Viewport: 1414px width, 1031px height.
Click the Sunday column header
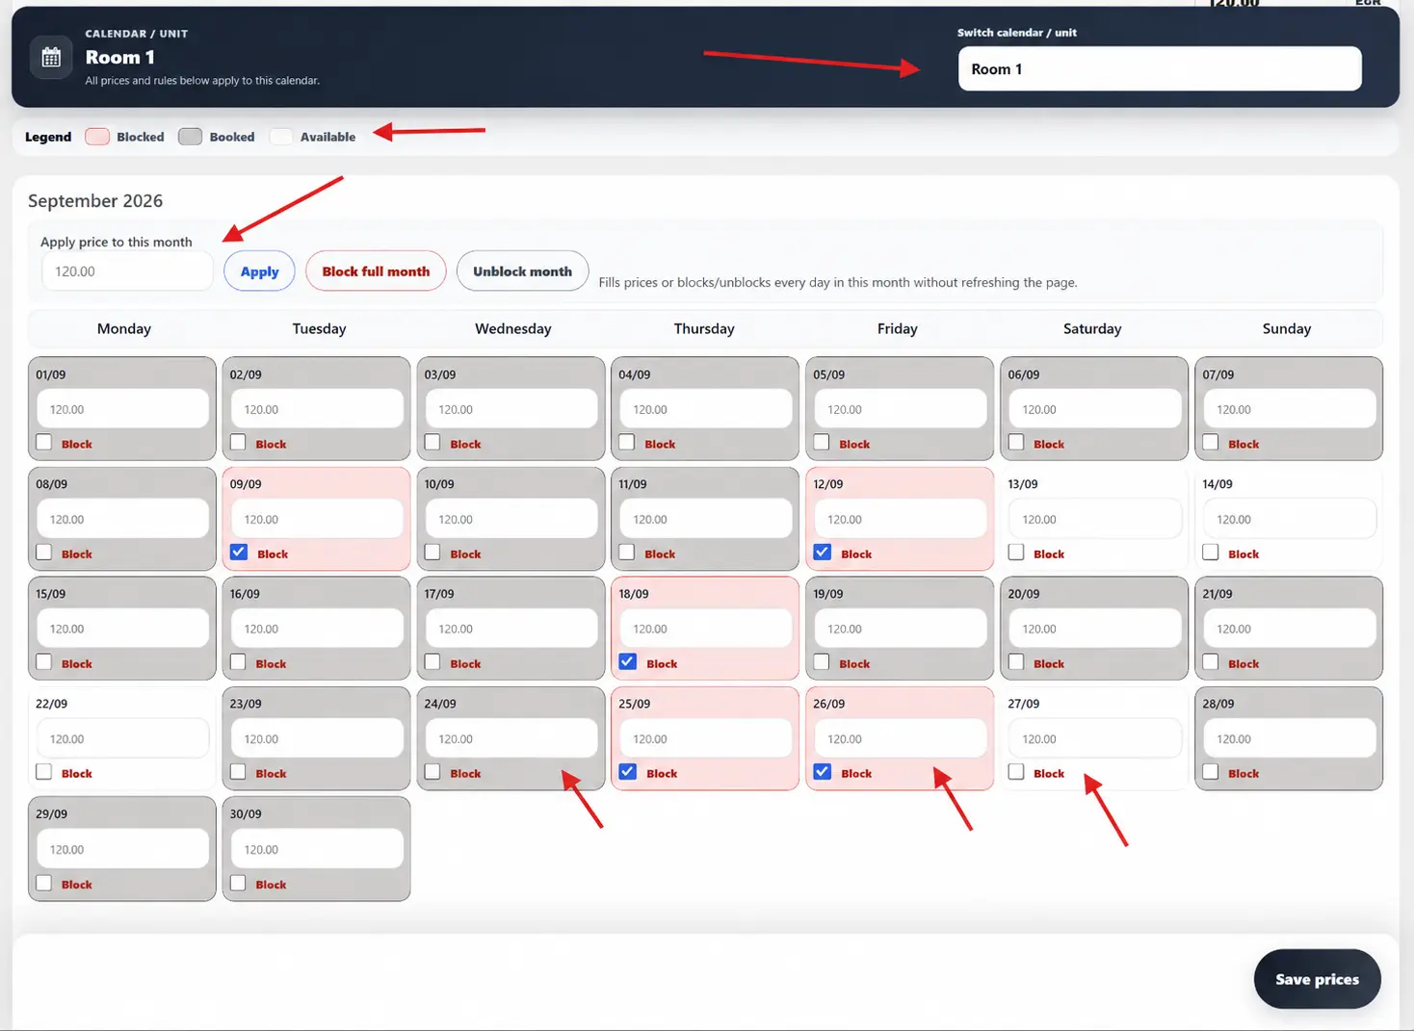click(1287, 328)
